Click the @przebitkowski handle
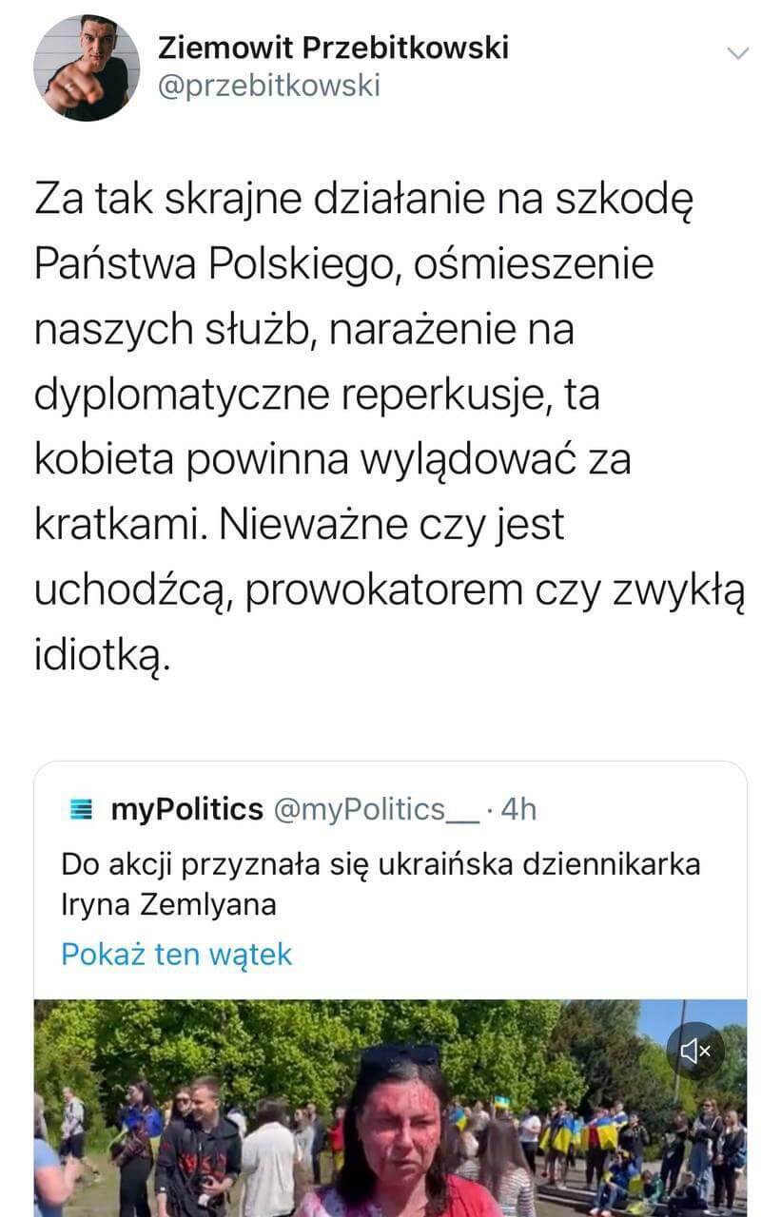Image resolution: width=781 pixels, height=1217 pixels. click(x=269, y=86)
